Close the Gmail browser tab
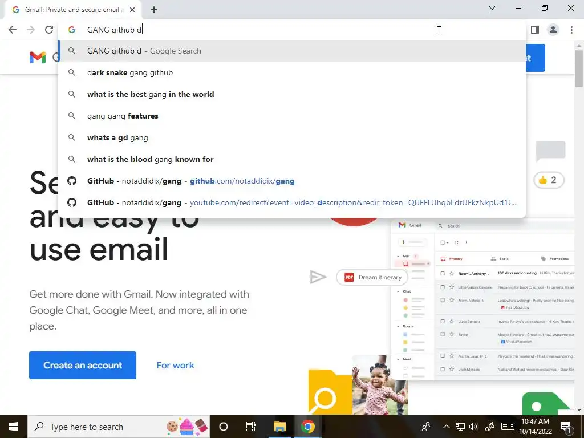The height and width of the screenshot is (438, 584). coord(132,10)
